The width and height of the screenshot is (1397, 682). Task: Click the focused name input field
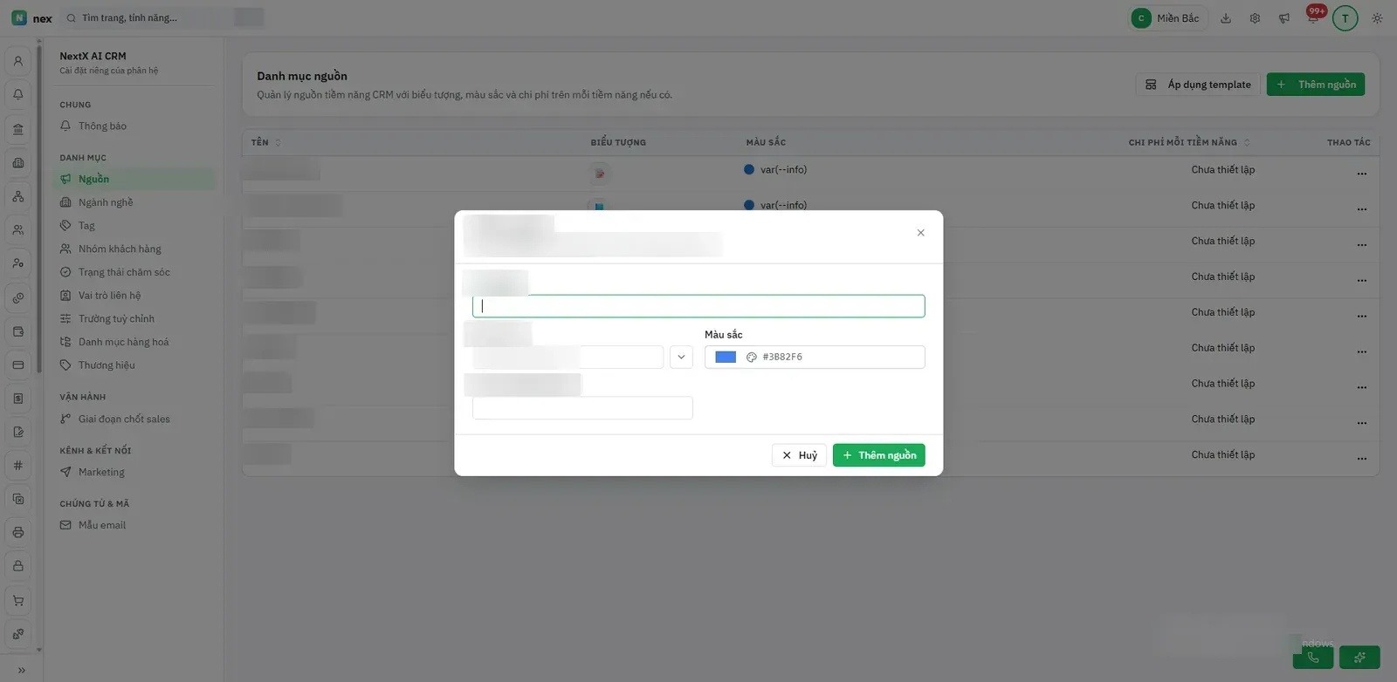pyautogui.click(x=698, y=306)
